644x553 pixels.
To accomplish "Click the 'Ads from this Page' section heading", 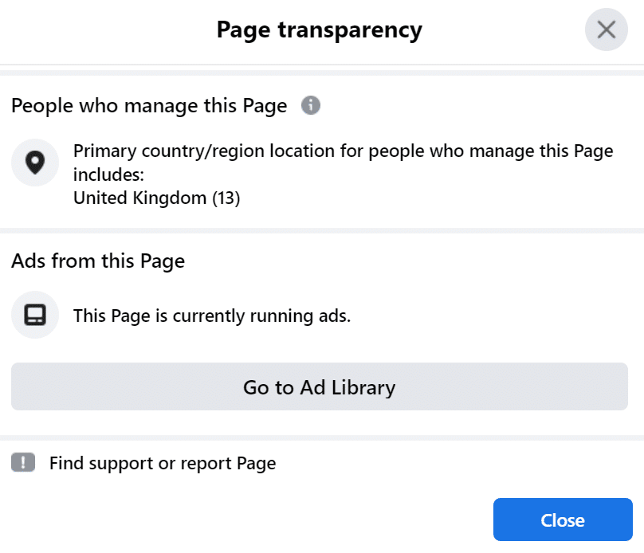I will click(98, 261).
